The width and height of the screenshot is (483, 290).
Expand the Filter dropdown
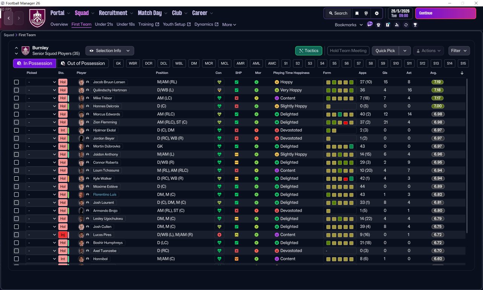click(x=459, y=51)
